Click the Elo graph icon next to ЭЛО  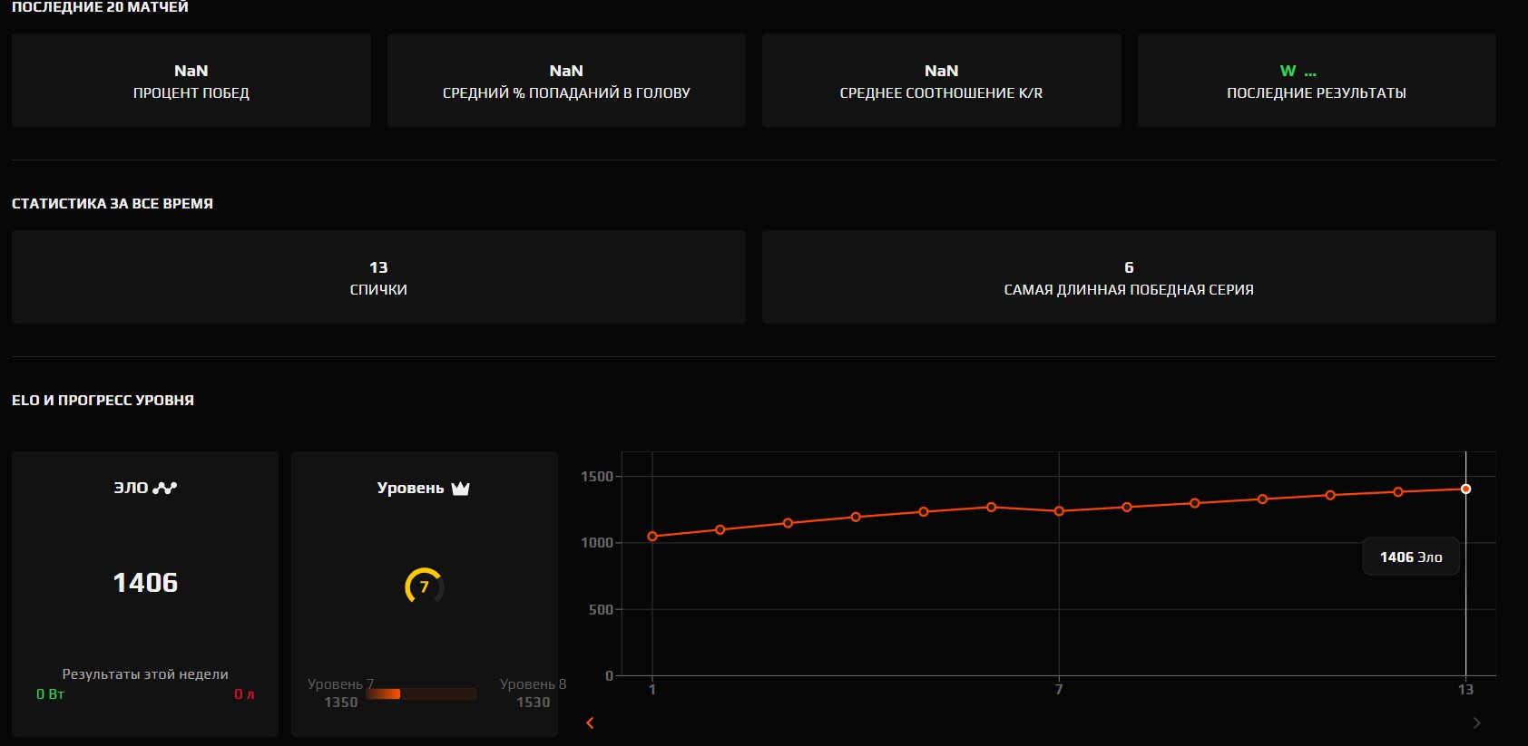pyautogui.click(x=165, y=488)
